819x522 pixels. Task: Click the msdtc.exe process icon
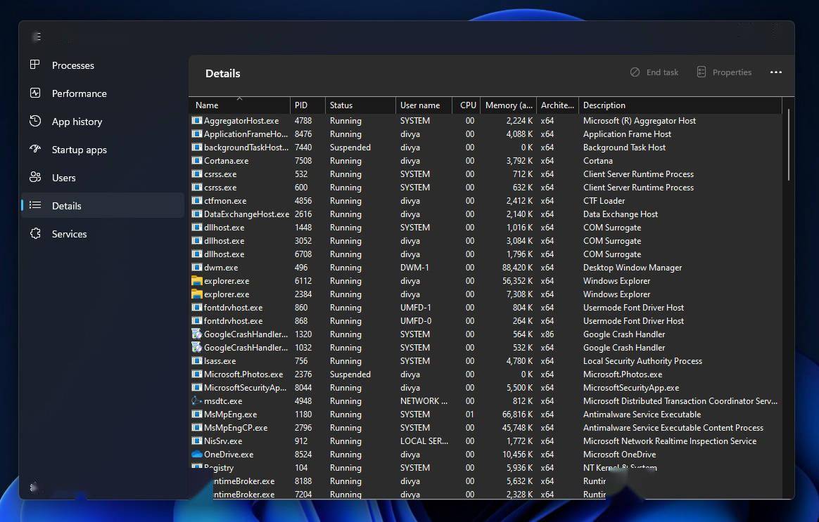point(196,400)
